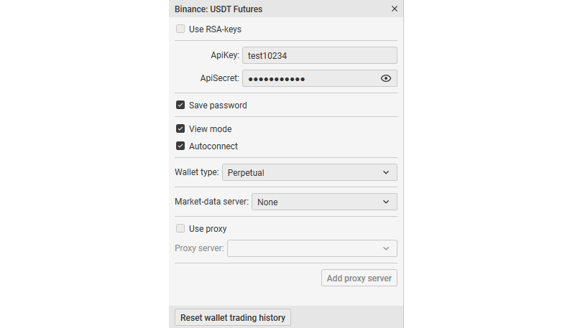
Task: Open the Proxy server combo box
Action: 312,248
